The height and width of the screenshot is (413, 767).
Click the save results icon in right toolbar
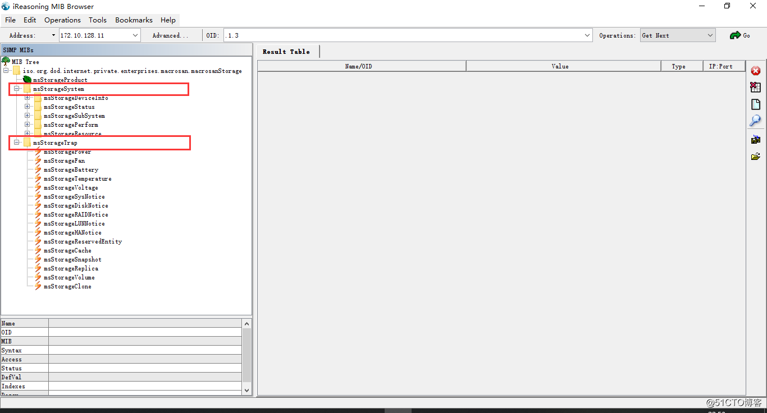(x=755, y=140)
